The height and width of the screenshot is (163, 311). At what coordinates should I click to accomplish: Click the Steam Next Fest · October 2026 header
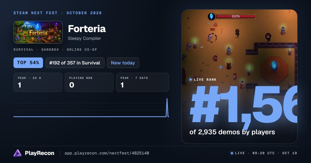(x=58, y=13)
